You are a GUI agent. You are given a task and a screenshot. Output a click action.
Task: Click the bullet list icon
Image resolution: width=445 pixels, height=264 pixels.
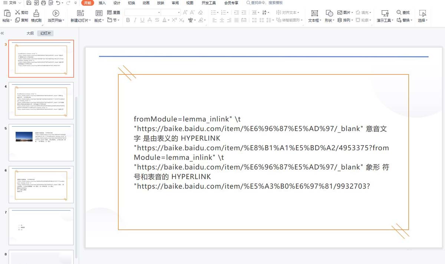pos(214,13)
